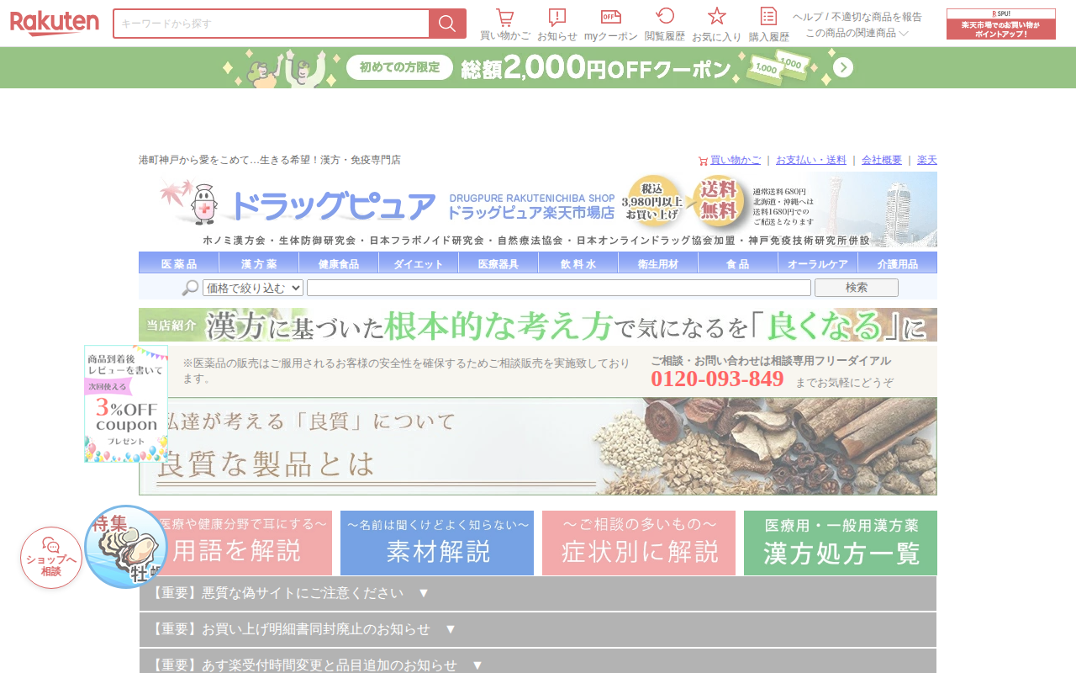1076x673 pixels.
Task: Open the 介護用品 category tab
Action: click(898, 263)
